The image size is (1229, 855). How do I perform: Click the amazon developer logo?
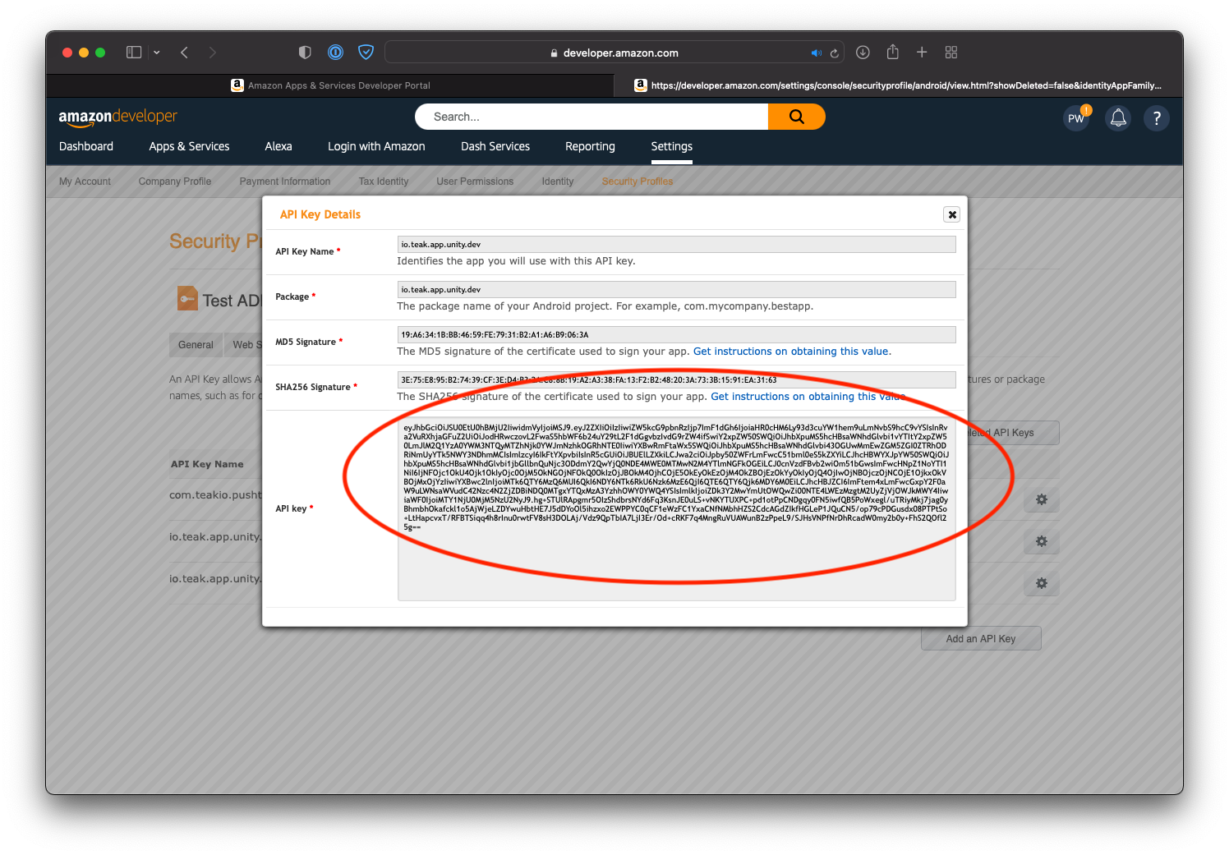pyautogui.click(x=118, y=117)
